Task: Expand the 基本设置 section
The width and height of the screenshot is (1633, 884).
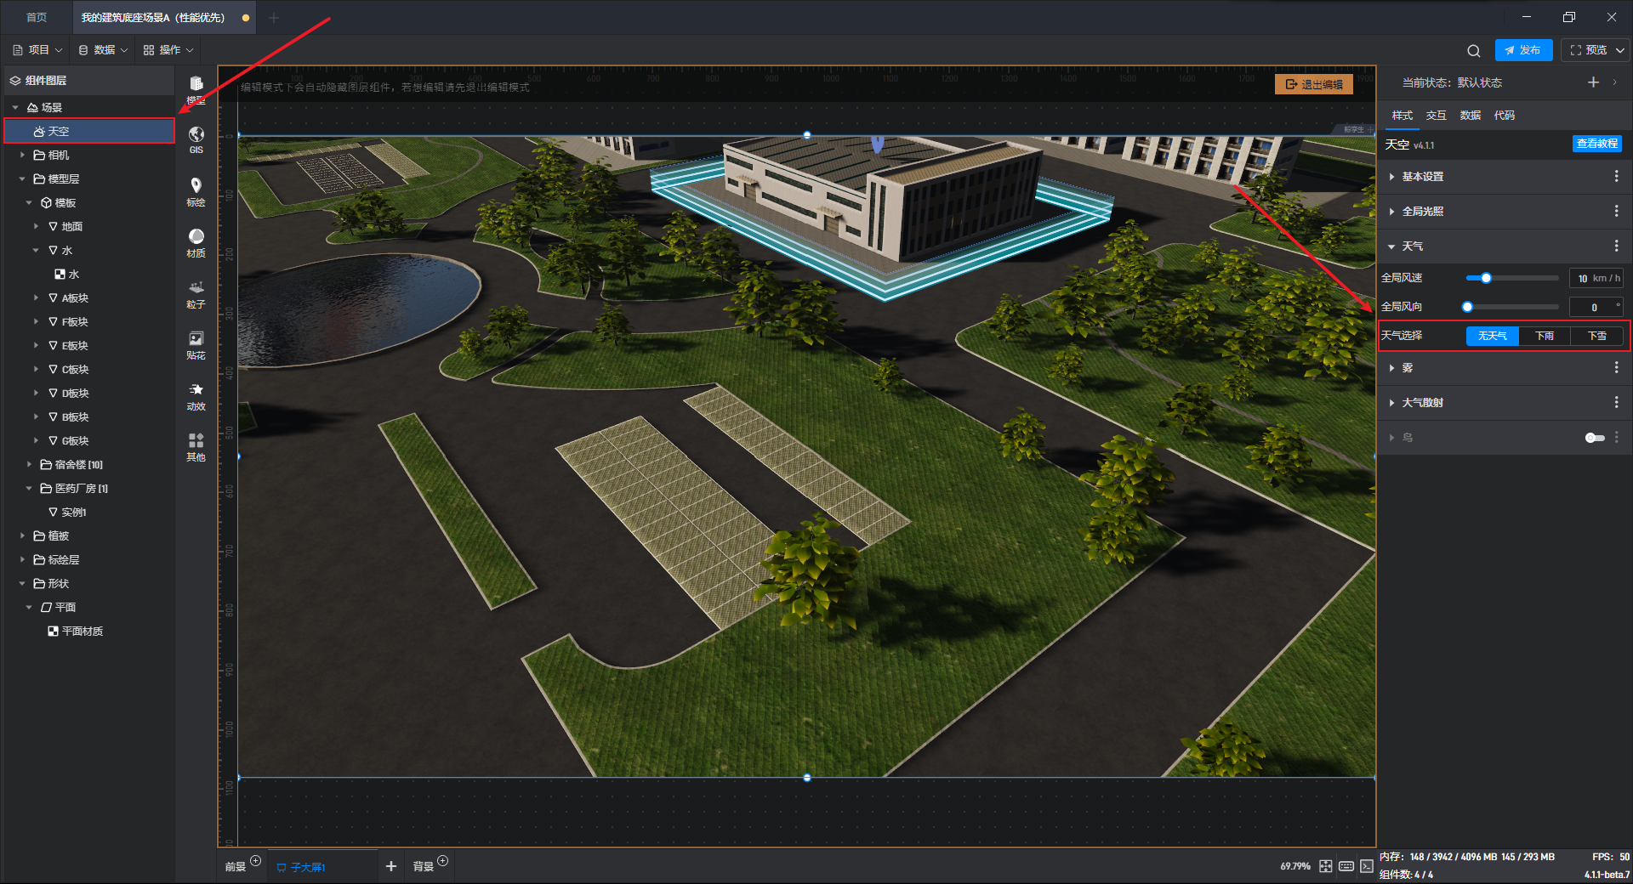Action: [1422, 177]
